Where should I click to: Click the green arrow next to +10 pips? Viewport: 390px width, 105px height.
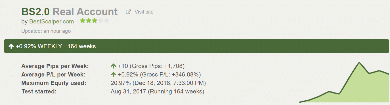pos(114,66)
